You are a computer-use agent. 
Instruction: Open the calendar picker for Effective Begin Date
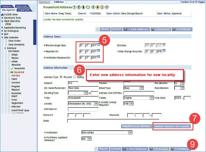click(x=99, y=45)
